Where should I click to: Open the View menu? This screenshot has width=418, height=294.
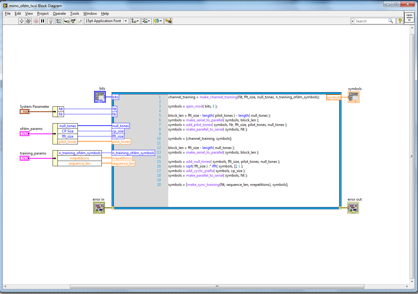(29, 14)
